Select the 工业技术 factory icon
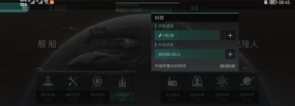 click(x=172, y=81)
